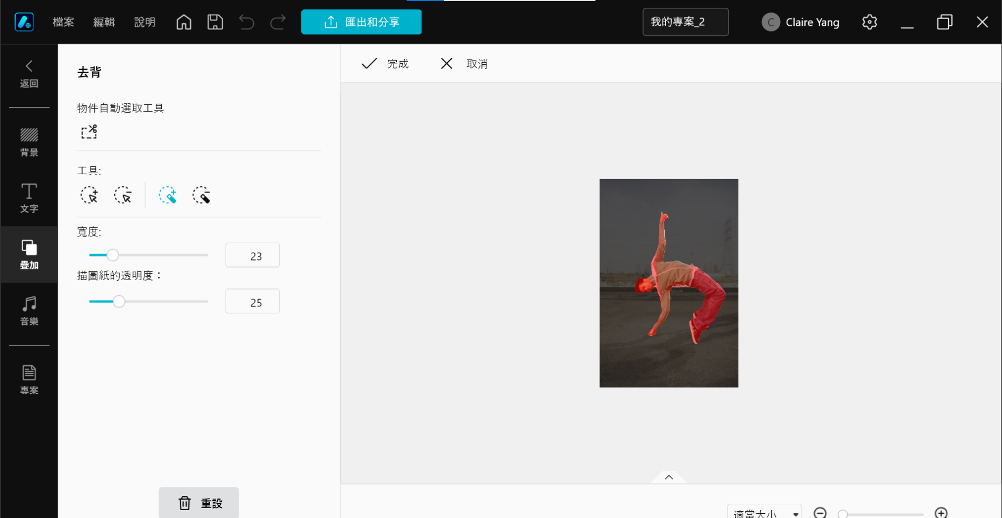
Task: Open the 編輯 edit menu
Action: pyautogui.click(x=104, y=22)
